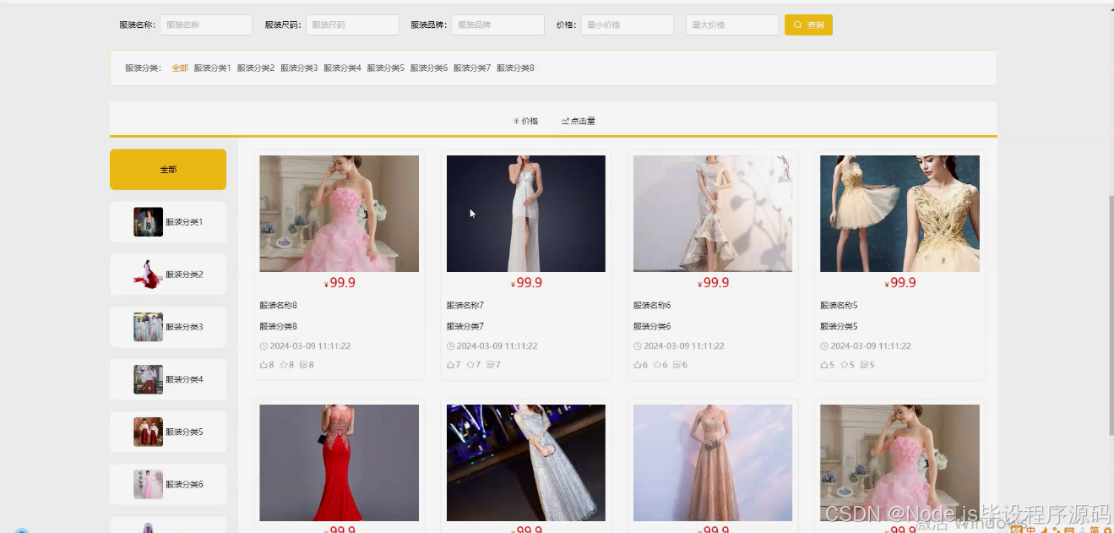Click the thumbs-up icon on 服装名称5 card
Viewport: 1114px width, 533px height.
823,365
